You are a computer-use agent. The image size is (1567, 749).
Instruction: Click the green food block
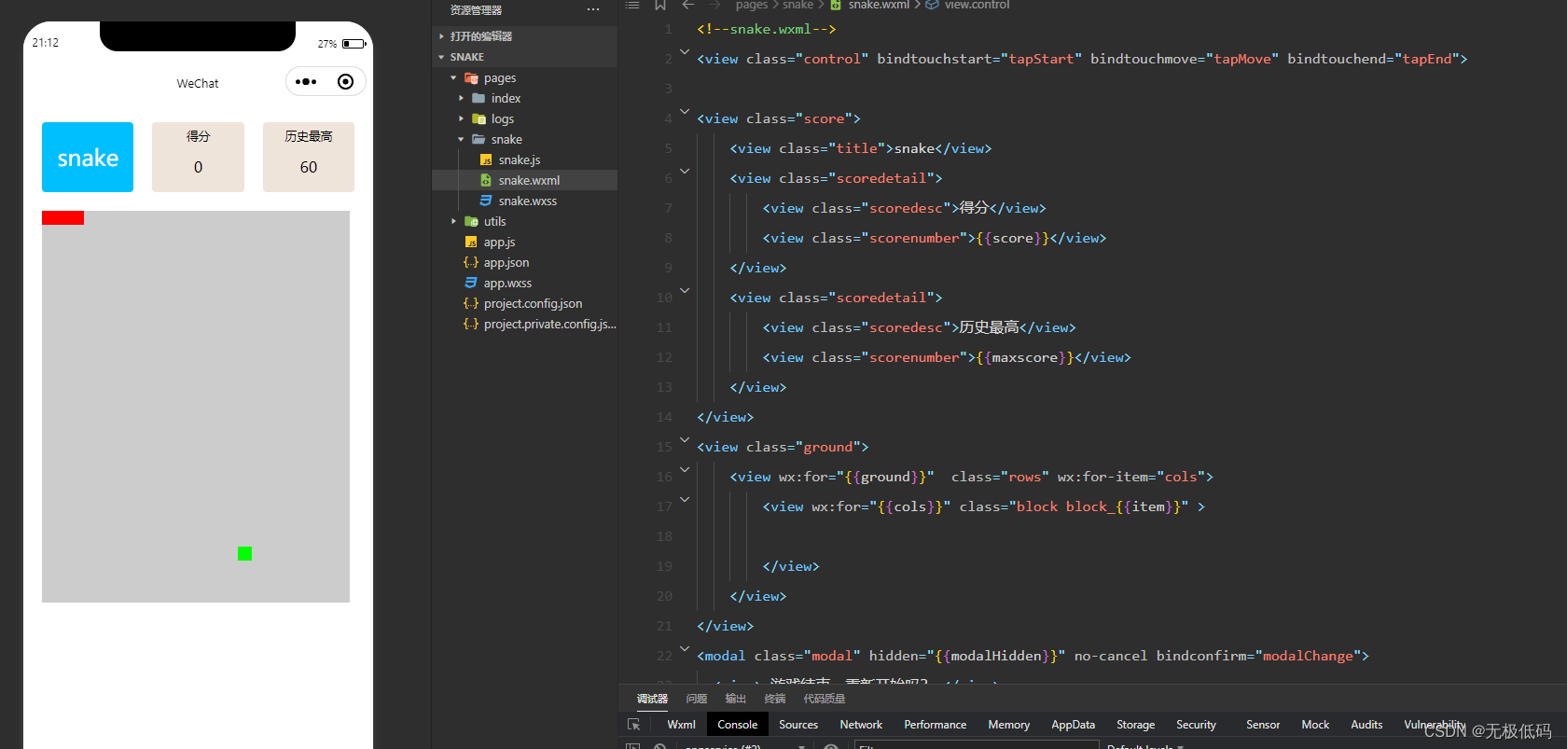coord(244,554)
